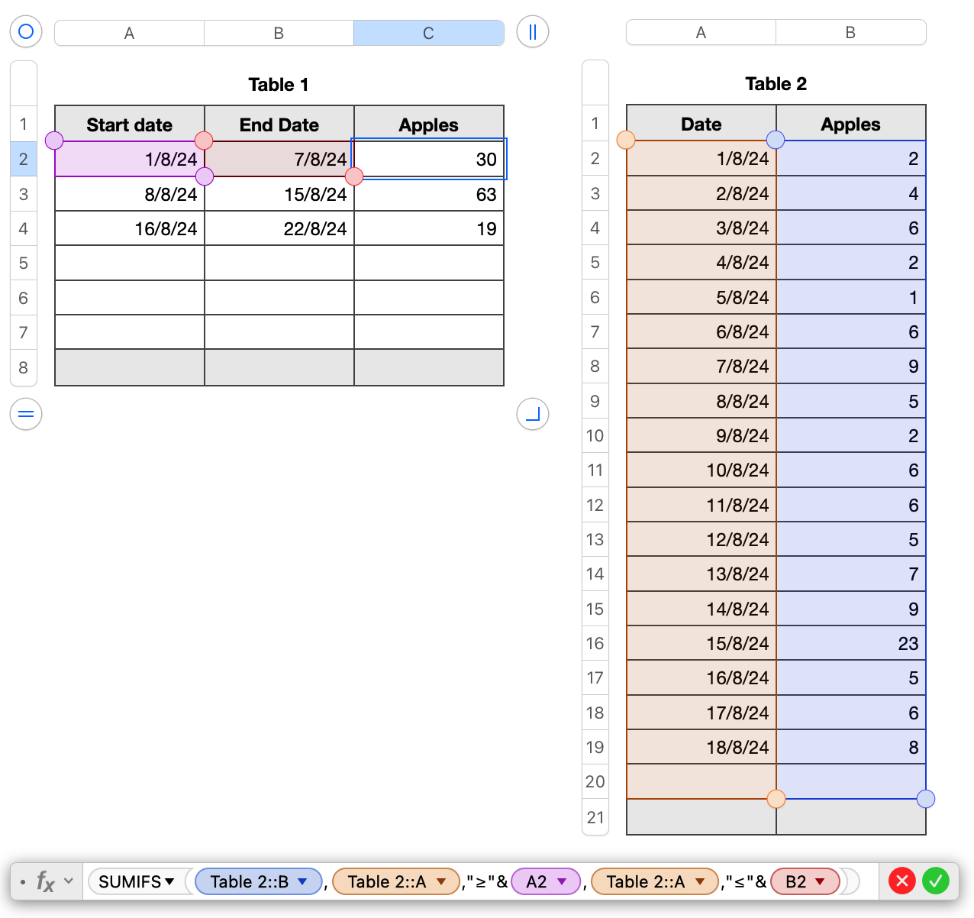Click the corner resize icon below Table 1

pos(532,414)
